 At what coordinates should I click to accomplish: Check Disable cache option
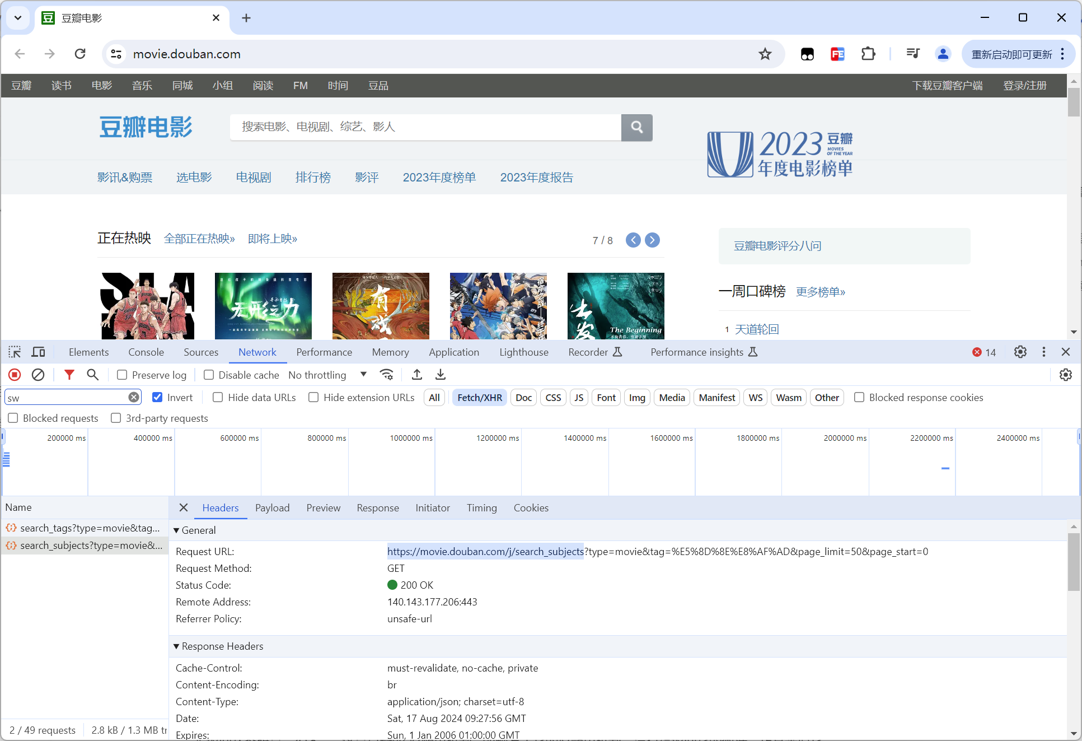(209, 375)
